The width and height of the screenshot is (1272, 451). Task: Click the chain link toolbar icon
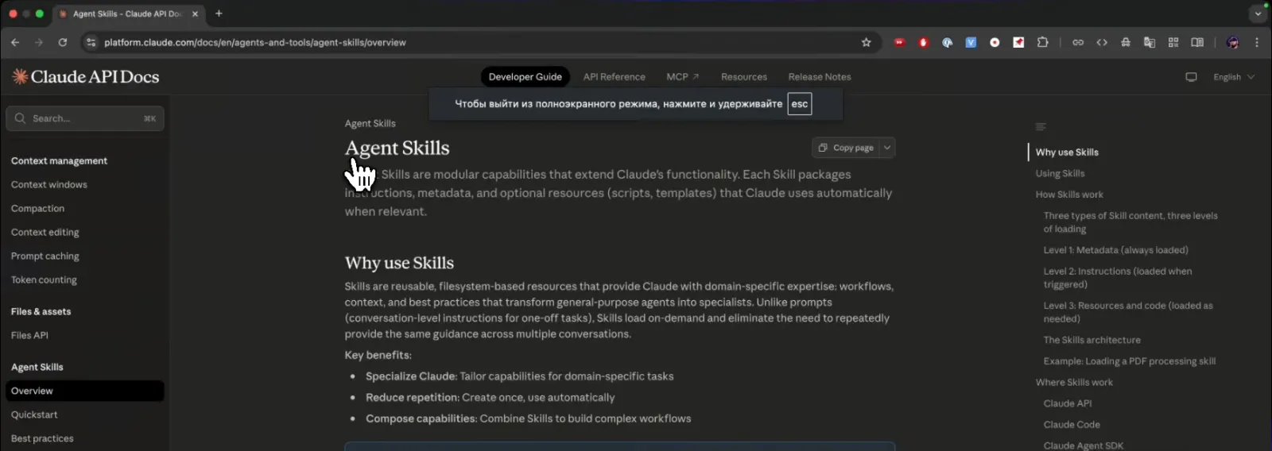[1078, 42]
